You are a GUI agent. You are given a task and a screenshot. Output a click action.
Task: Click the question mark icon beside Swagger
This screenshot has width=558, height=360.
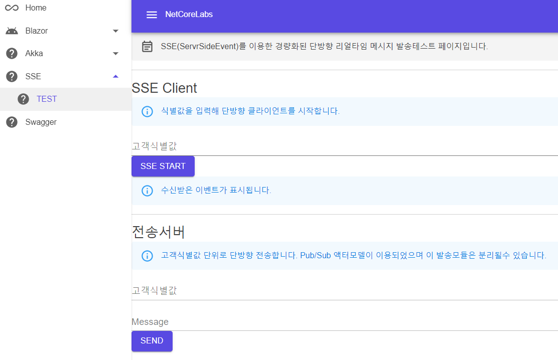click(12, 122)
